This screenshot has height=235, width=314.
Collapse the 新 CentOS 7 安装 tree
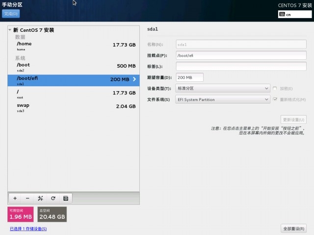(x=10, y=30)
